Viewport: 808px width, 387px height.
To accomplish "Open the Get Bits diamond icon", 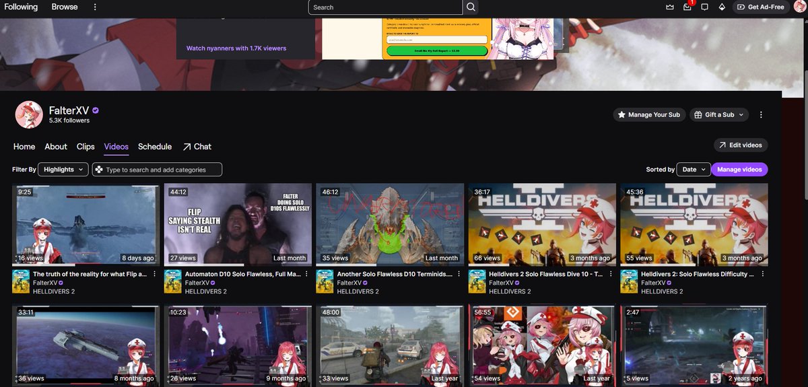I will tap(722, 7).
